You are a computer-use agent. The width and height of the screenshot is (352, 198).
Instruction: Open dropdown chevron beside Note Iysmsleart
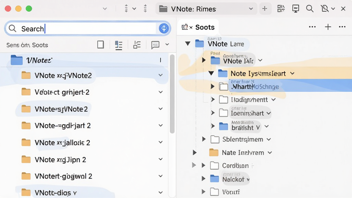[292, 74]
